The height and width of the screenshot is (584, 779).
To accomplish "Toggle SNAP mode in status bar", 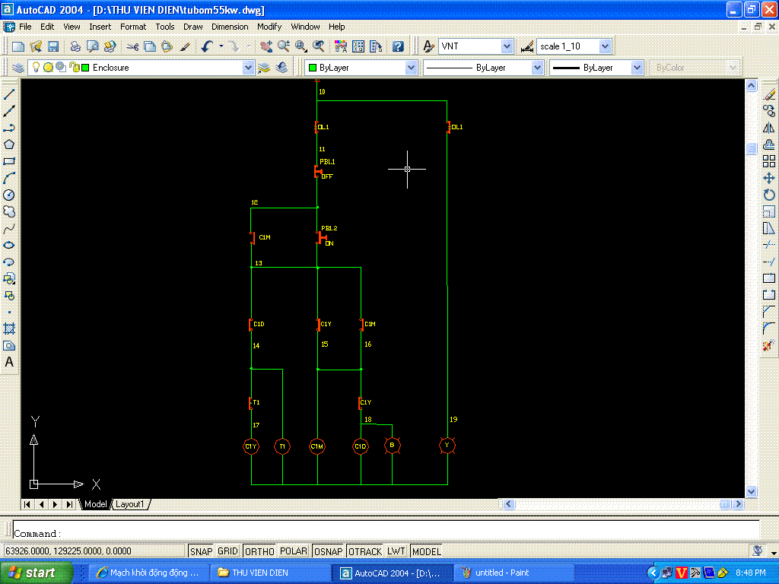I will (x=201, y=551).
